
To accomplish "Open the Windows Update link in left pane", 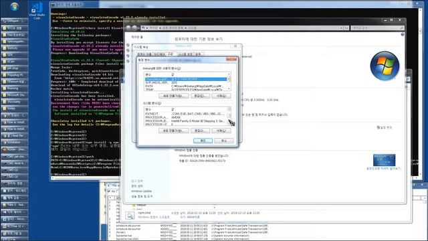I will (141, 191).
